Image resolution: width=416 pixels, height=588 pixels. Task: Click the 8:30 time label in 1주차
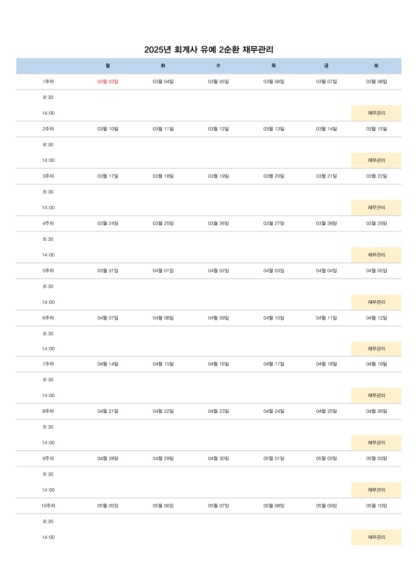click(x=48, y=97)
